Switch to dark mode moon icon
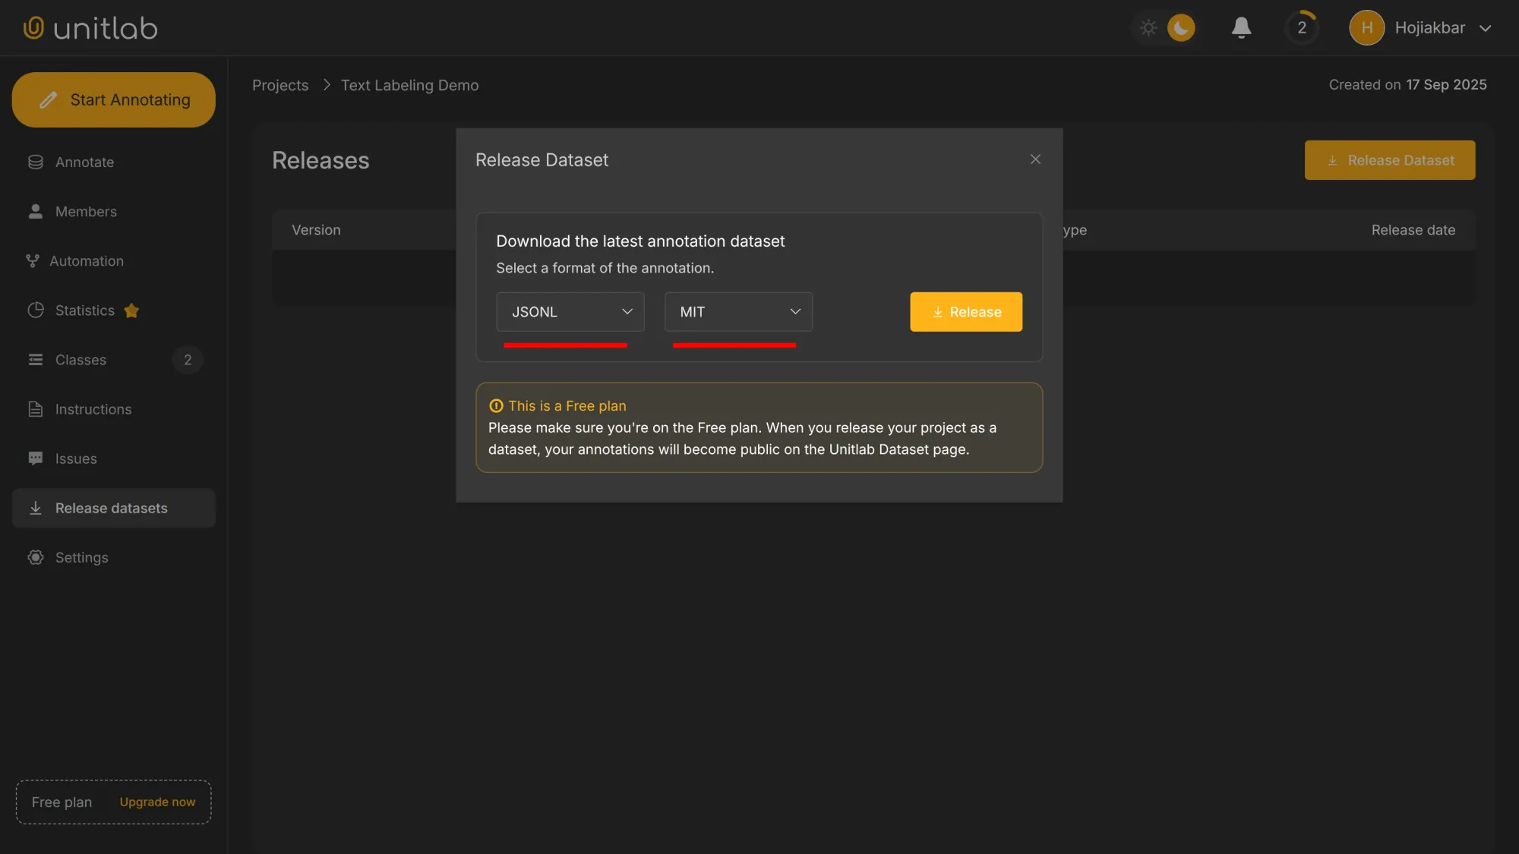The width and height of the screenshot is (1519, 854). point(1181,28)
